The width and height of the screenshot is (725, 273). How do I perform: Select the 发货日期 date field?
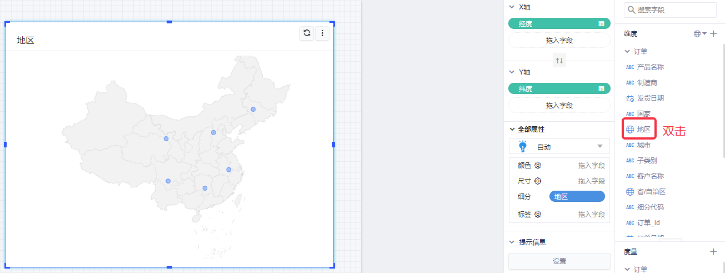[650, 98]
